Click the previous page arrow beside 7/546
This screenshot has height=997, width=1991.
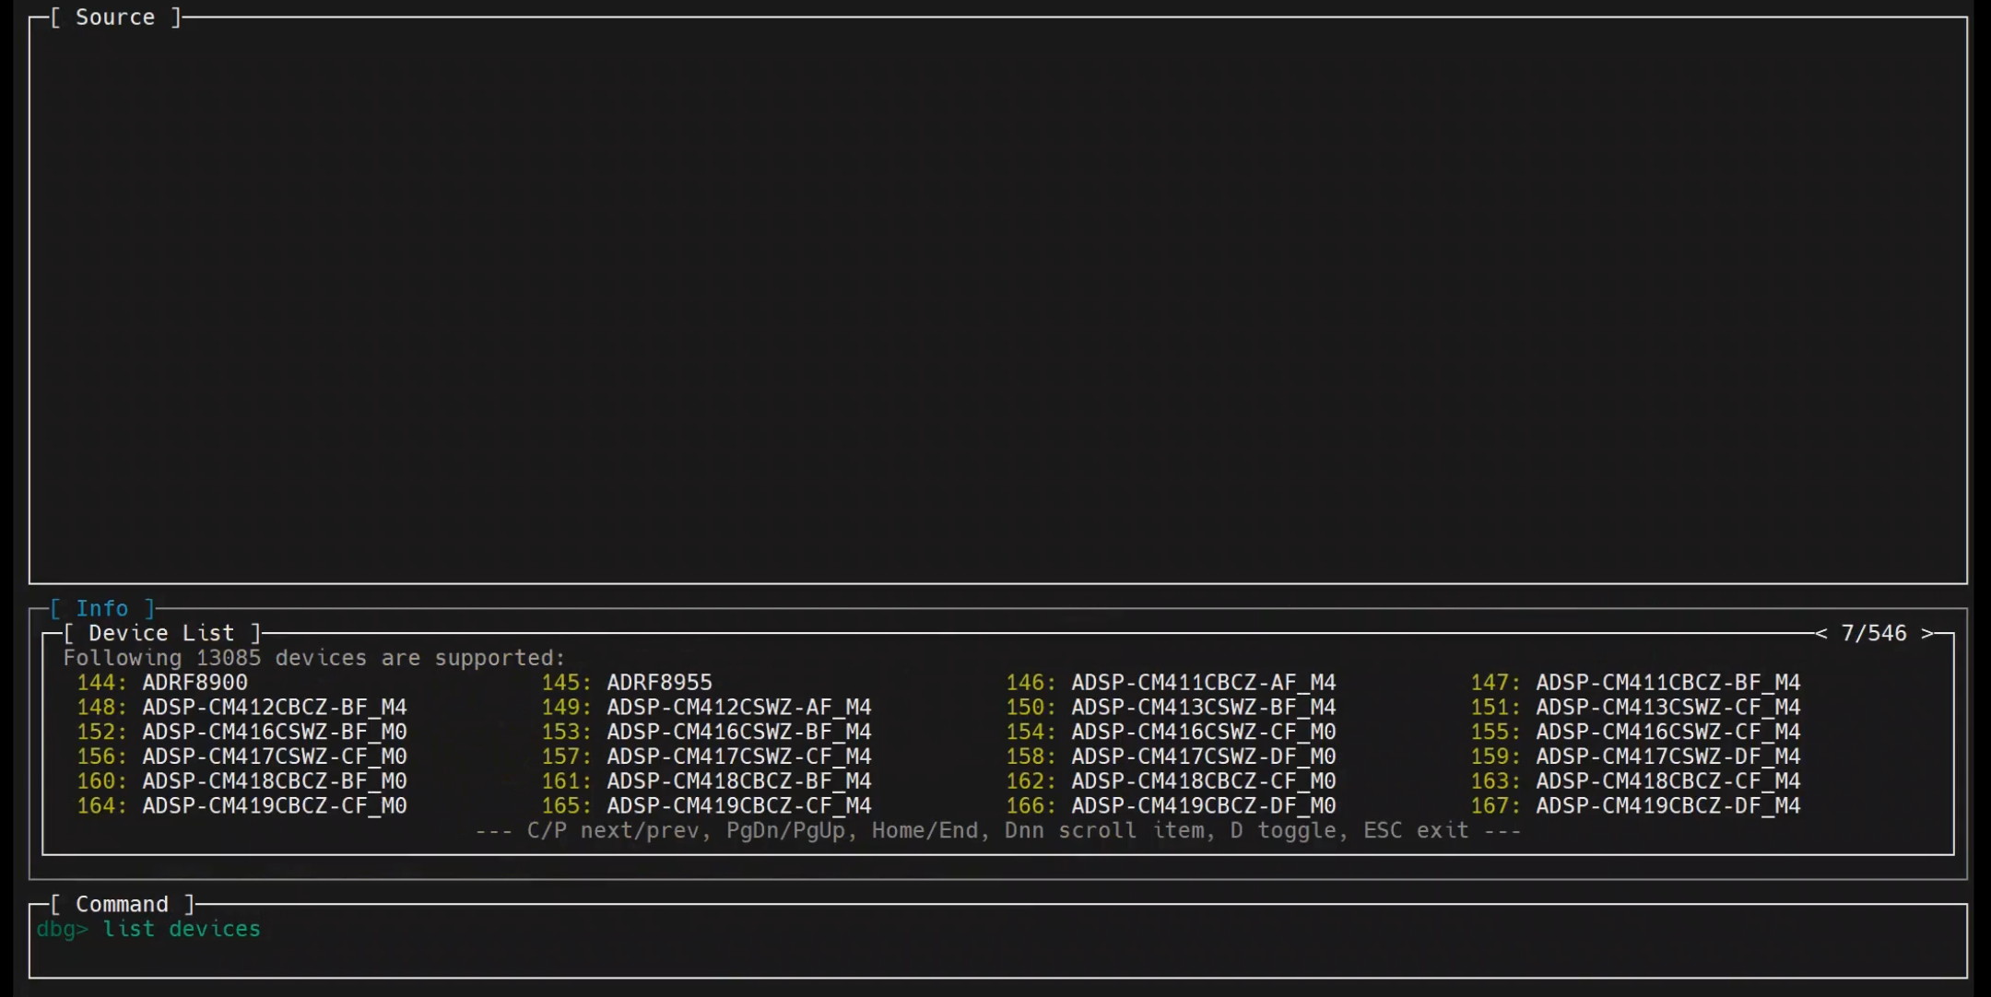1820,633
